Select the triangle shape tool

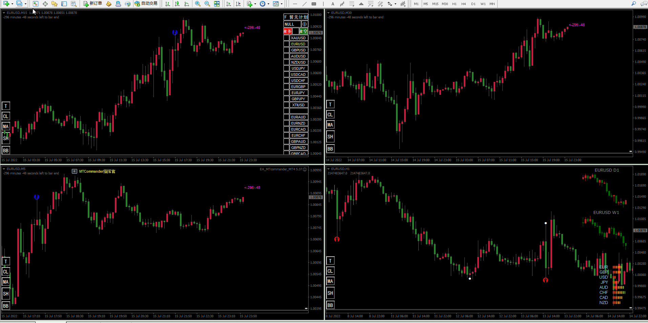361,4
